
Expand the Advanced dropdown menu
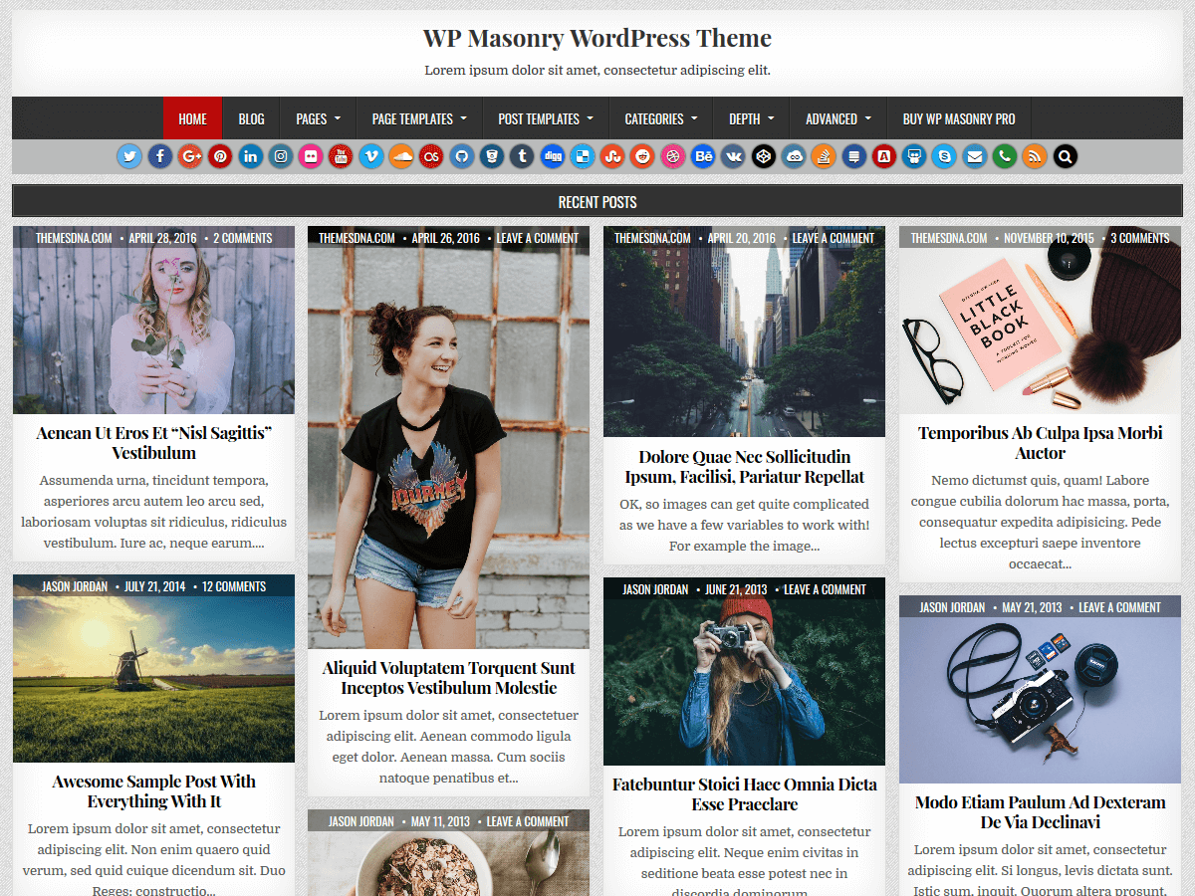tap(838, 118)
